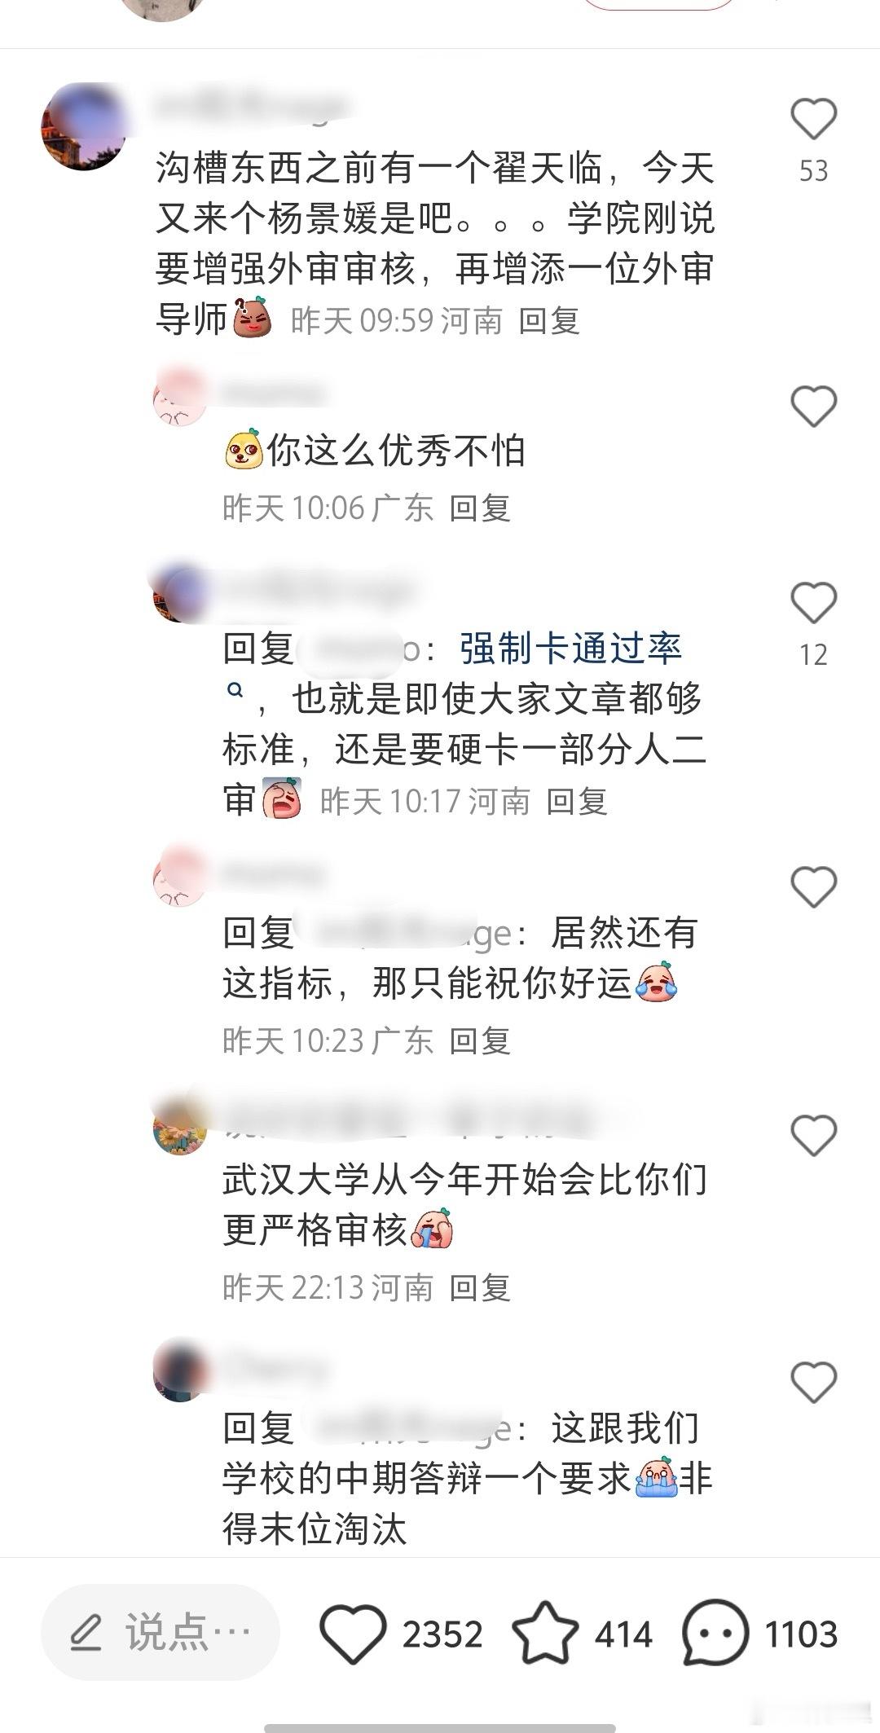
Task: Tap the '说点…' comment input field
Action: 161,1633
